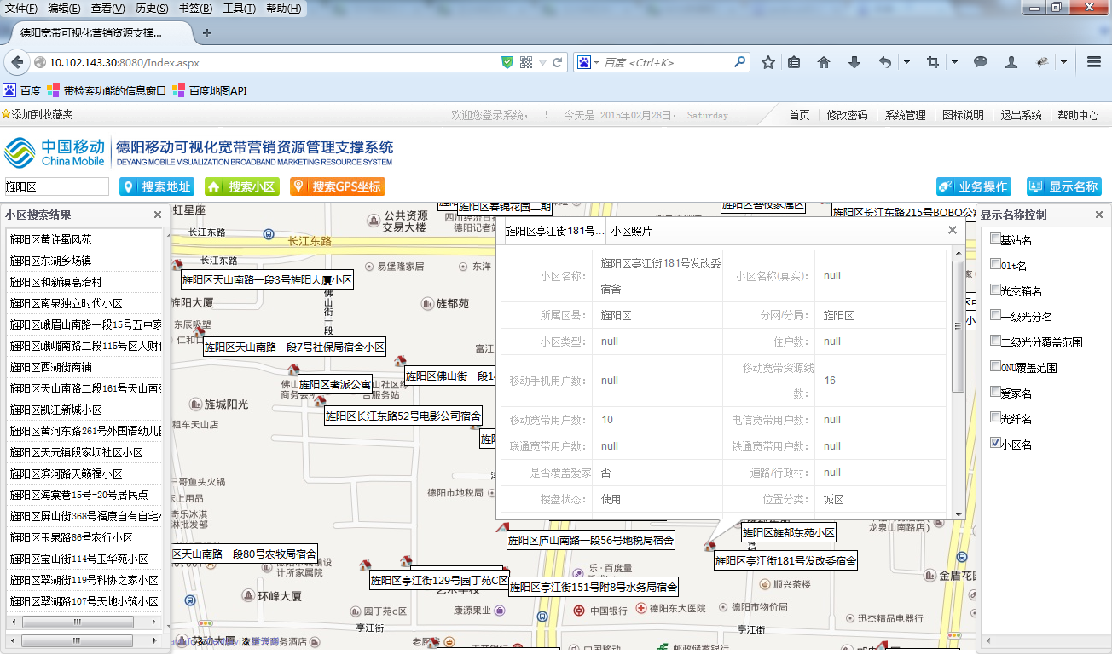The image size is (1112, 654).
Task: Toggle the 光交箱名 checkbox
Action: pos(995,290)
